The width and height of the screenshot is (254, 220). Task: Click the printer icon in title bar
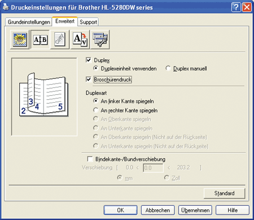[6, 7]
